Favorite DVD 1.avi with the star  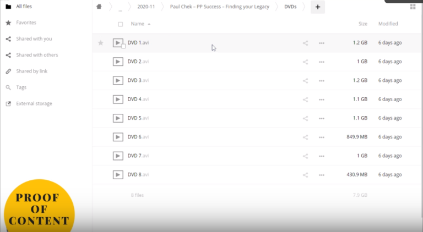pos(101,43)
